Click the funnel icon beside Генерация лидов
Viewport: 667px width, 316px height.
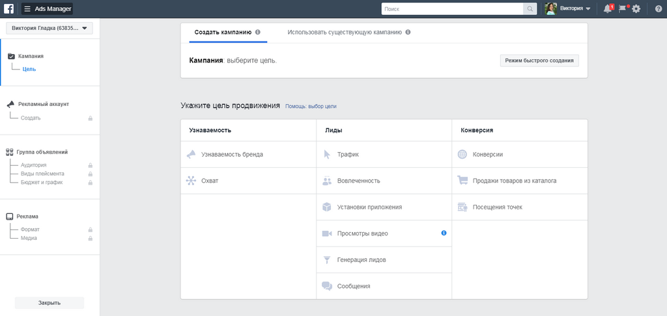click(327, 260)
